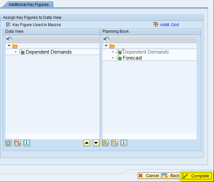Select greyed Dependent Demands in Planning Book tree
This screenshot has height=182, width=214.
146,52
